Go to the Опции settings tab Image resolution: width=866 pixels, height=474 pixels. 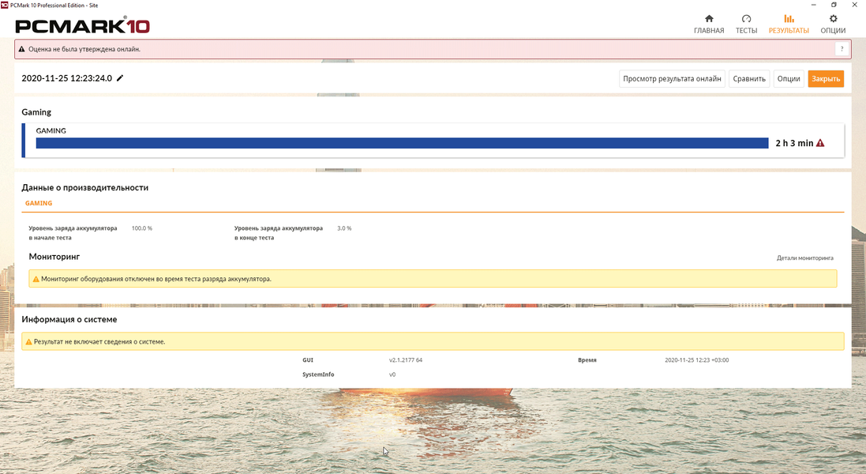833,24
